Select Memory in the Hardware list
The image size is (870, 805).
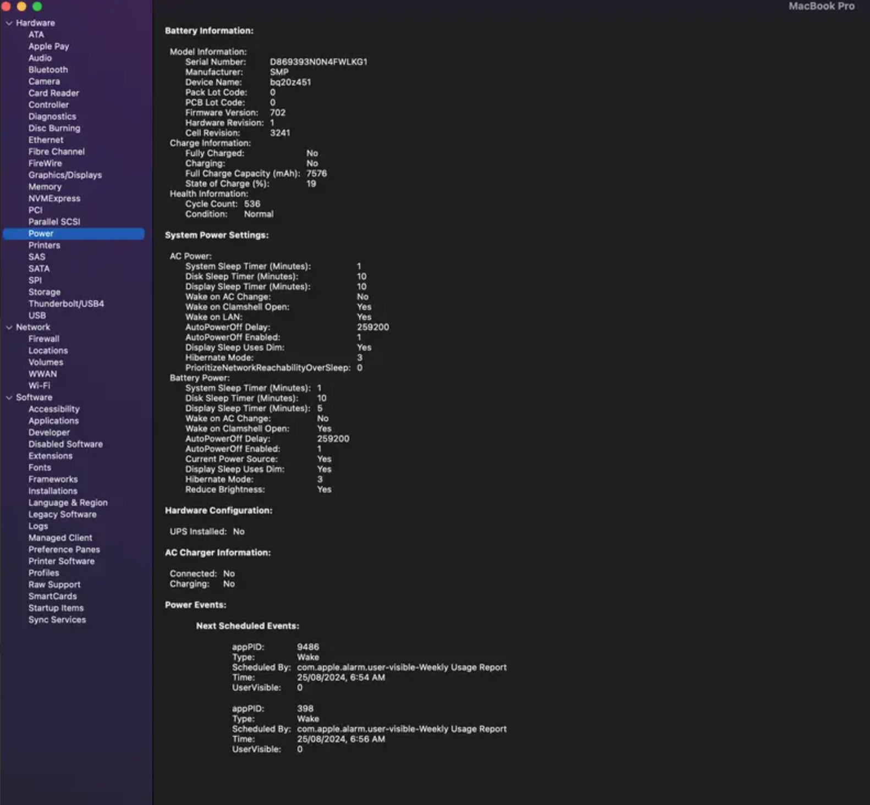pyautogui.click(x=45, y=187)
